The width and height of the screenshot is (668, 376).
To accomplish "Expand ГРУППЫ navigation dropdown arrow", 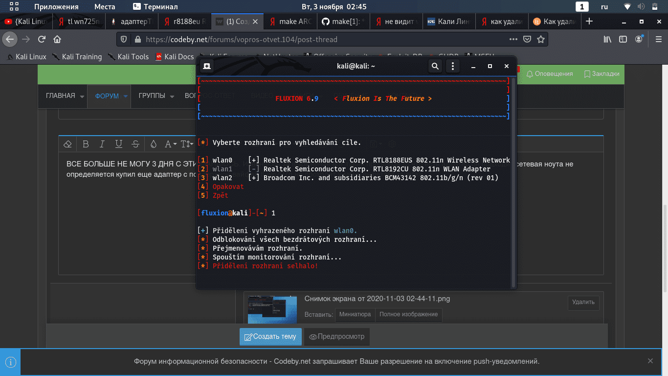I will pyautogui.click(x=172, y=96).
